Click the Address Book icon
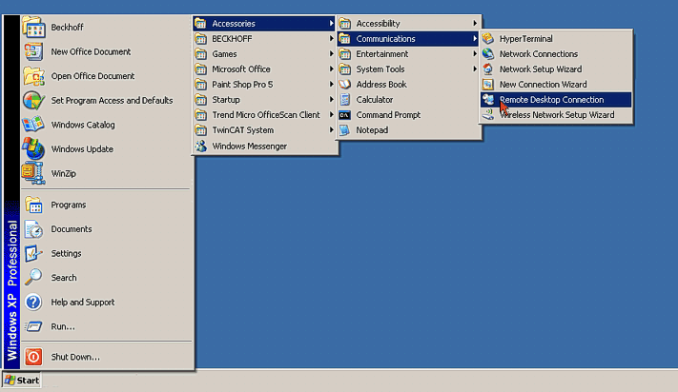This screenshot has height=392, width=678. (x=344, y=85)
